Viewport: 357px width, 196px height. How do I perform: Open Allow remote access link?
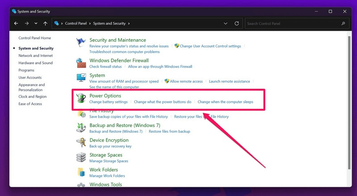(x=186, y=82)
